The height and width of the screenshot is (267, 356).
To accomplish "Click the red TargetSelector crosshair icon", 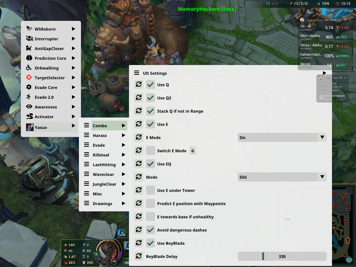I will (x=29, y=78).
